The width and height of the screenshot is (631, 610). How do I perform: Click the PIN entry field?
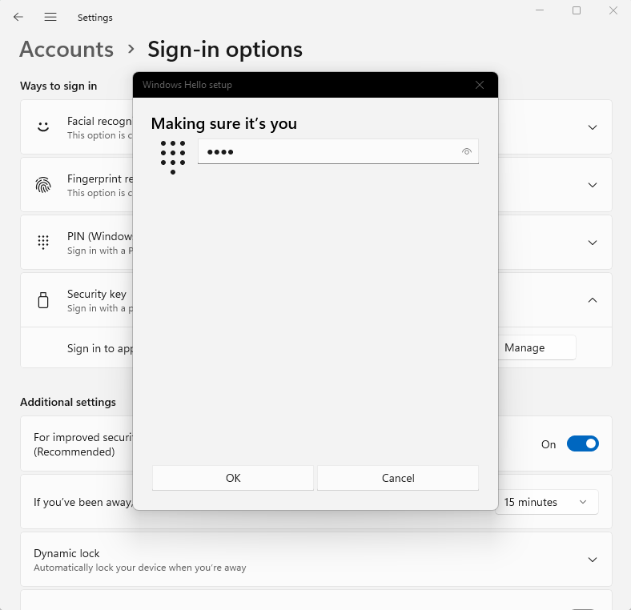(338, 151)
